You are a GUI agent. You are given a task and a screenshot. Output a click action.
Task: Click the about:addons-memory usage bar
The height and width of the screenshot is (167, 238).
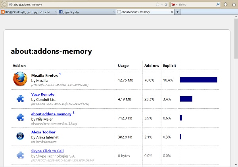tap(181, 118)
